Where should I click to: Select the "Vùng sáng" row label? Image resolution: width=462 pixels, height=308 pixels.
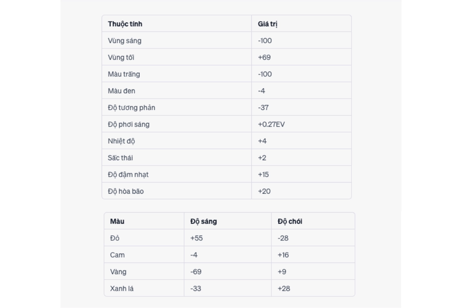click(124, 41)
